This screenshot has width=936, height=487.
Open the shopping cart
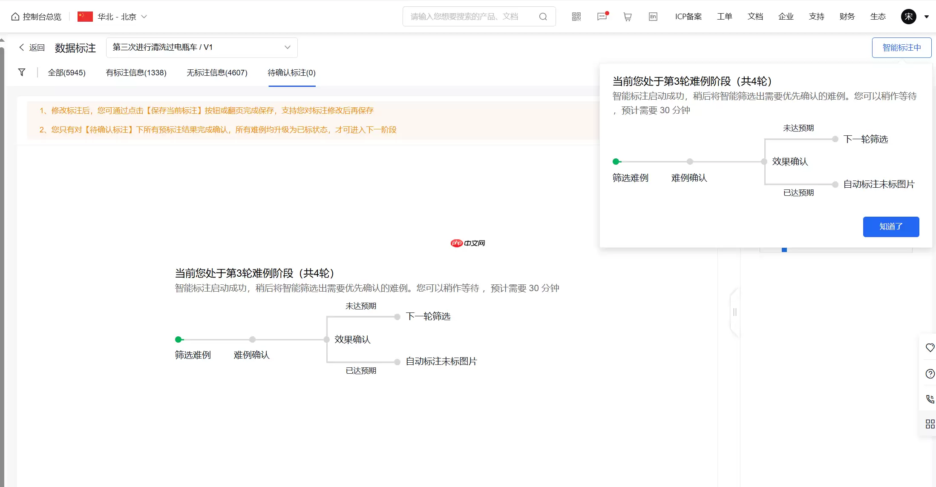[x=627, y=16]
